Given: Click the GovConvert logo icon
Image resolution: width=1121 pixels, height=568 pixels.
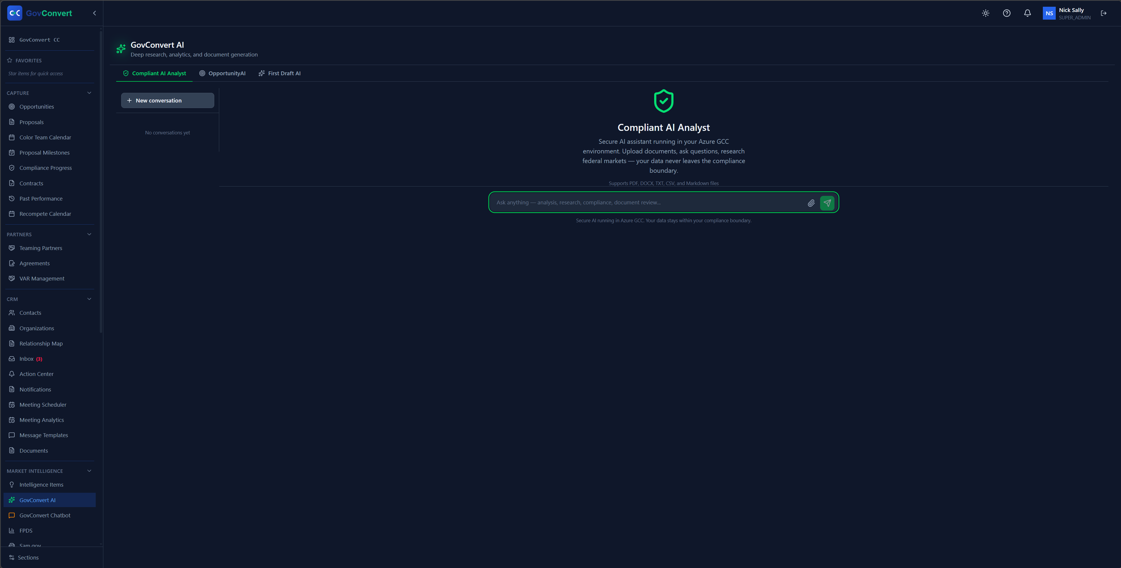Looking at the screenshot, I should pyautogui.click(x=15, y=13).
